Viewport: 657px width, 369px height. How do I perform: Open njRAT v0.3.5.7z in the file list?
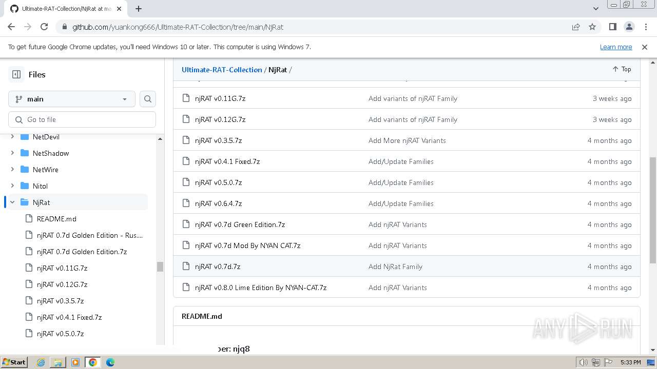pos(218,140)
